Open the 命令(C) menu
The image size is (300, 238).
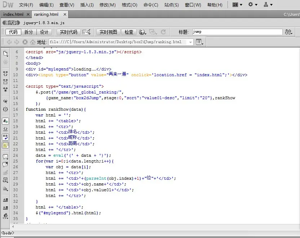click(151, 5)
